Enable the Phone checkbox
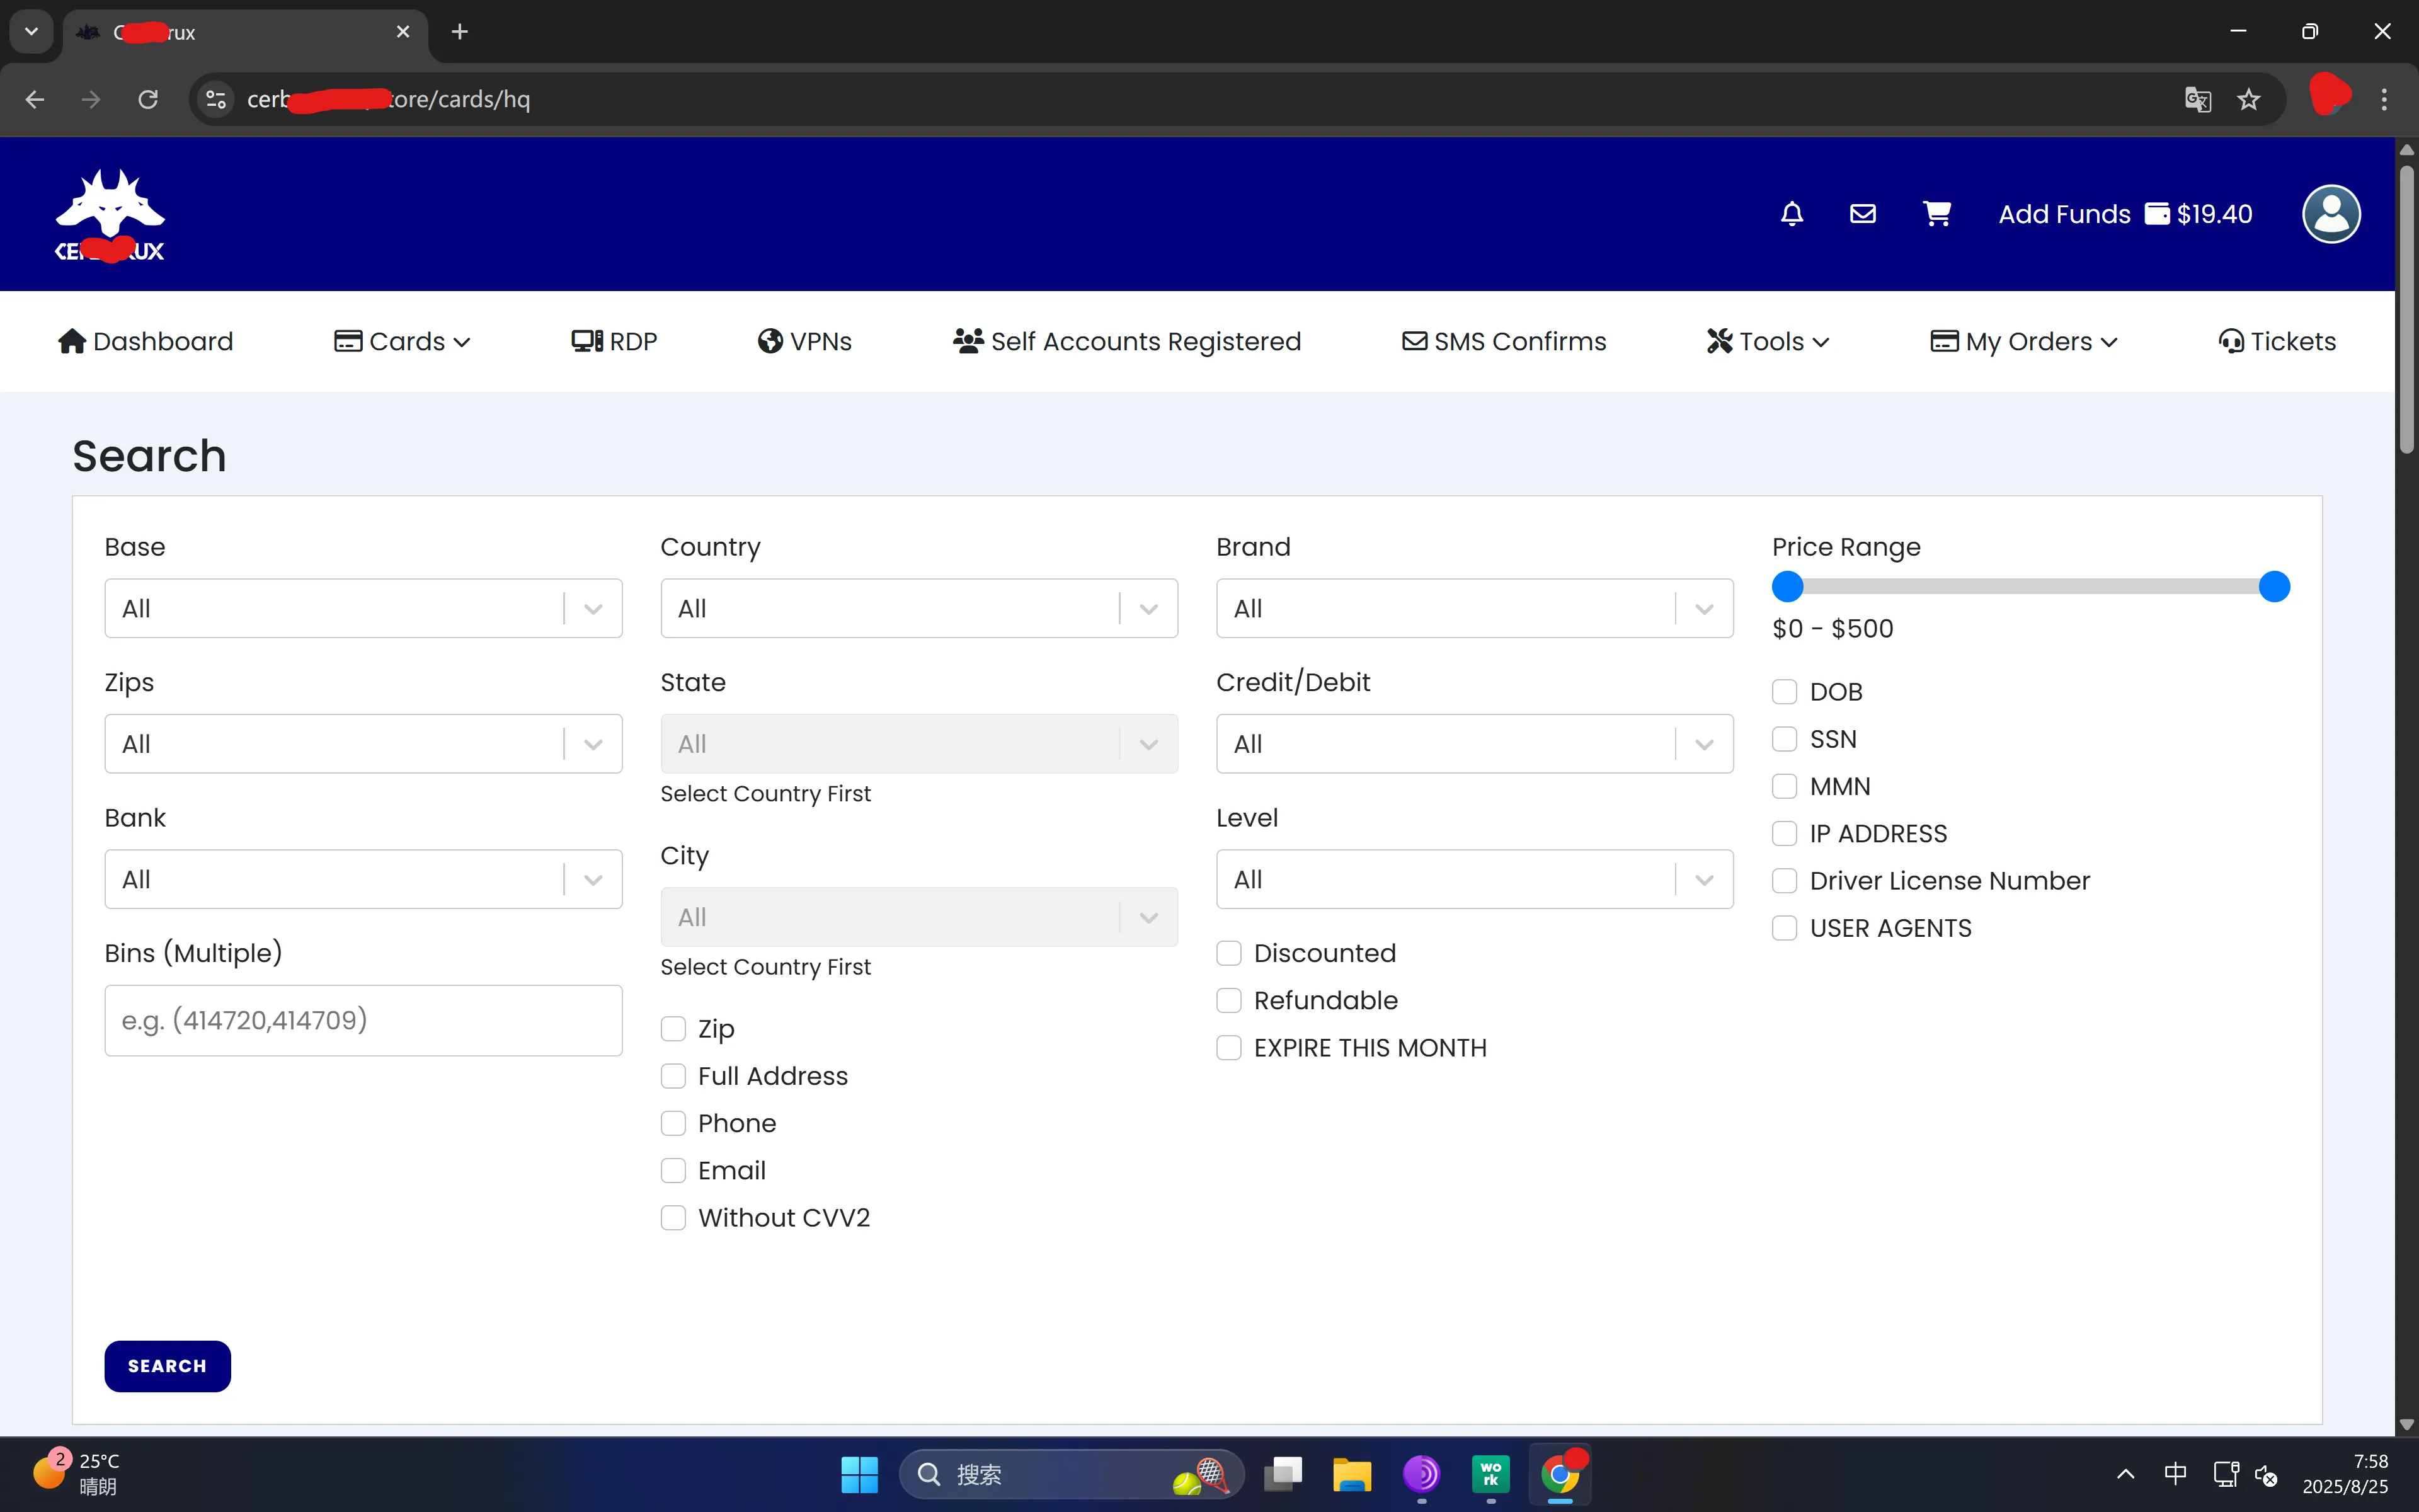Screen dimensions: 2419x1512 pos(673,1123)
